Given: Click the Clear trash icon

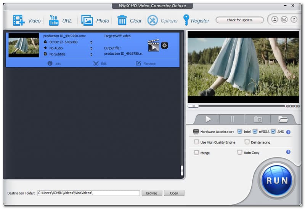Looking at the screenshot, I should (x=122, y=21).
